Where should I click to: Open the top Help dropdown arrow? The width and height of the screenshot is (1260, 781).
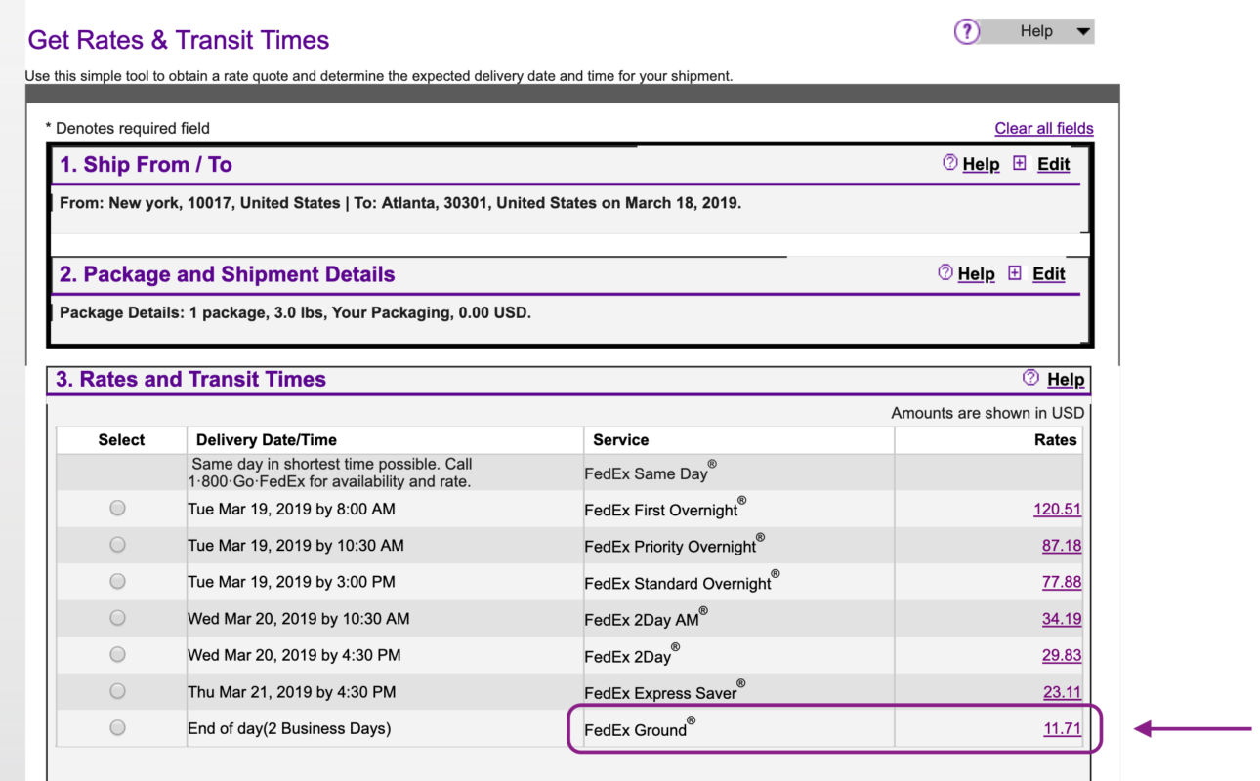1082,32
